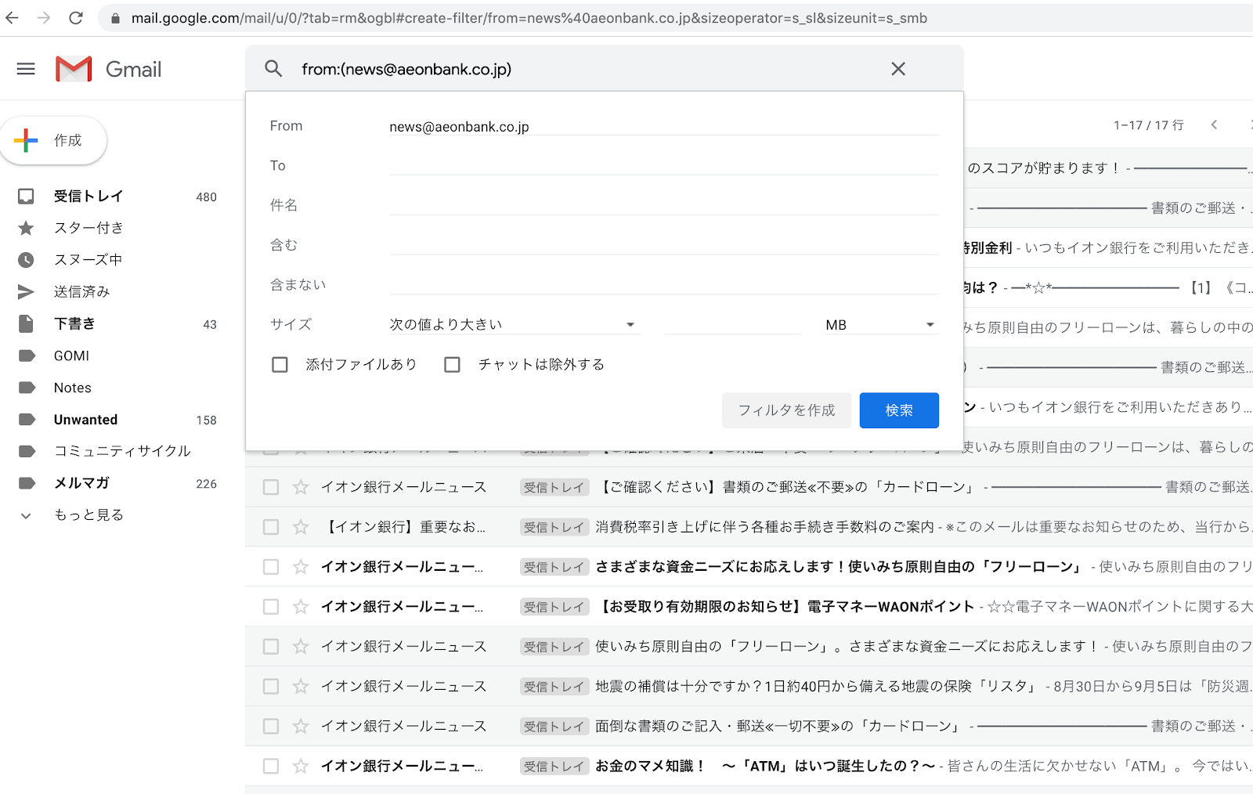Open the お金のマメ知識 ATM email
Viewport: 1253px width, 794px height.
click(749, 767)
